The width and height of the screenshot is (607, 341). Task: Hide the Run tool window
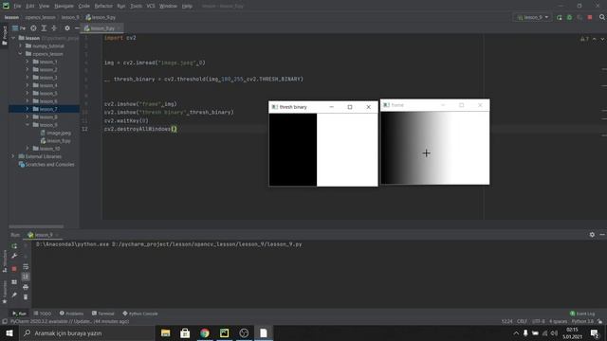tap(602, 235)
